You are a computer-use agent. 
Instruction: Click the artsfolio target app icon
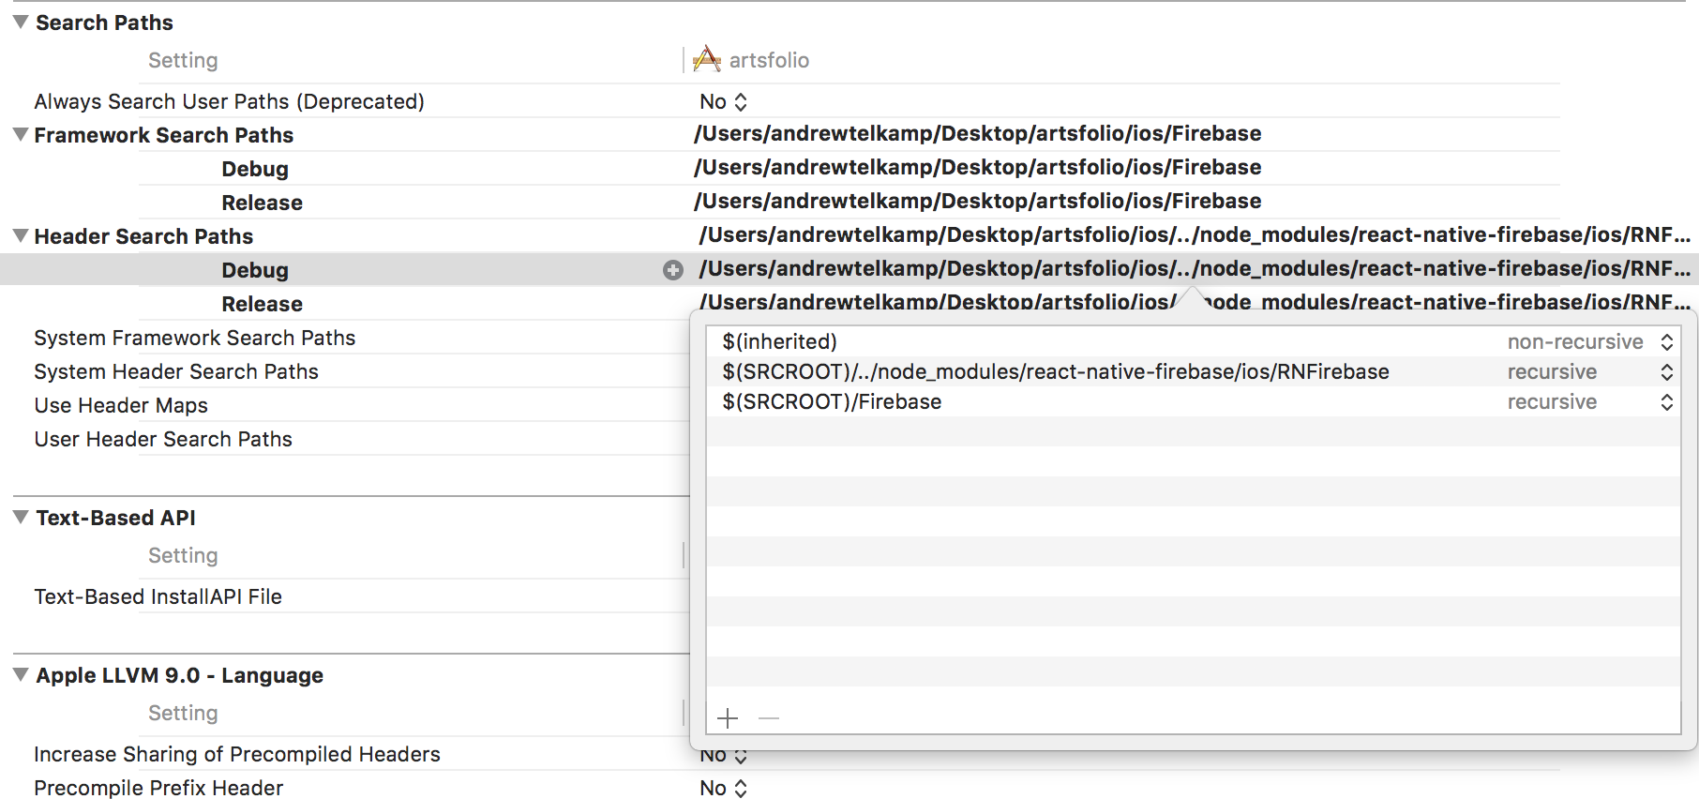(x=707, y=60)
